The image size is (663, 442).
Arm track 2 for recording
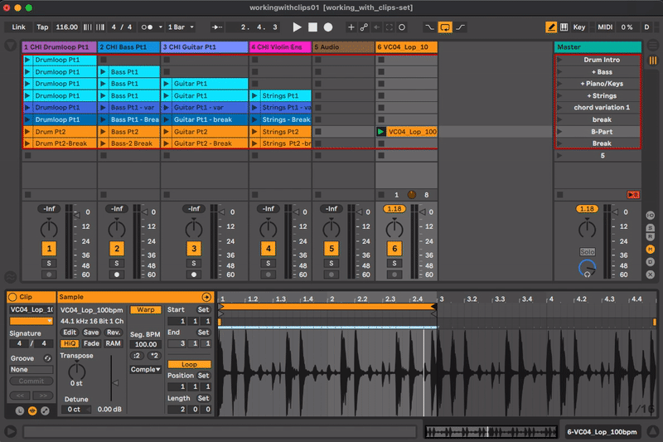tap(117, 274)
